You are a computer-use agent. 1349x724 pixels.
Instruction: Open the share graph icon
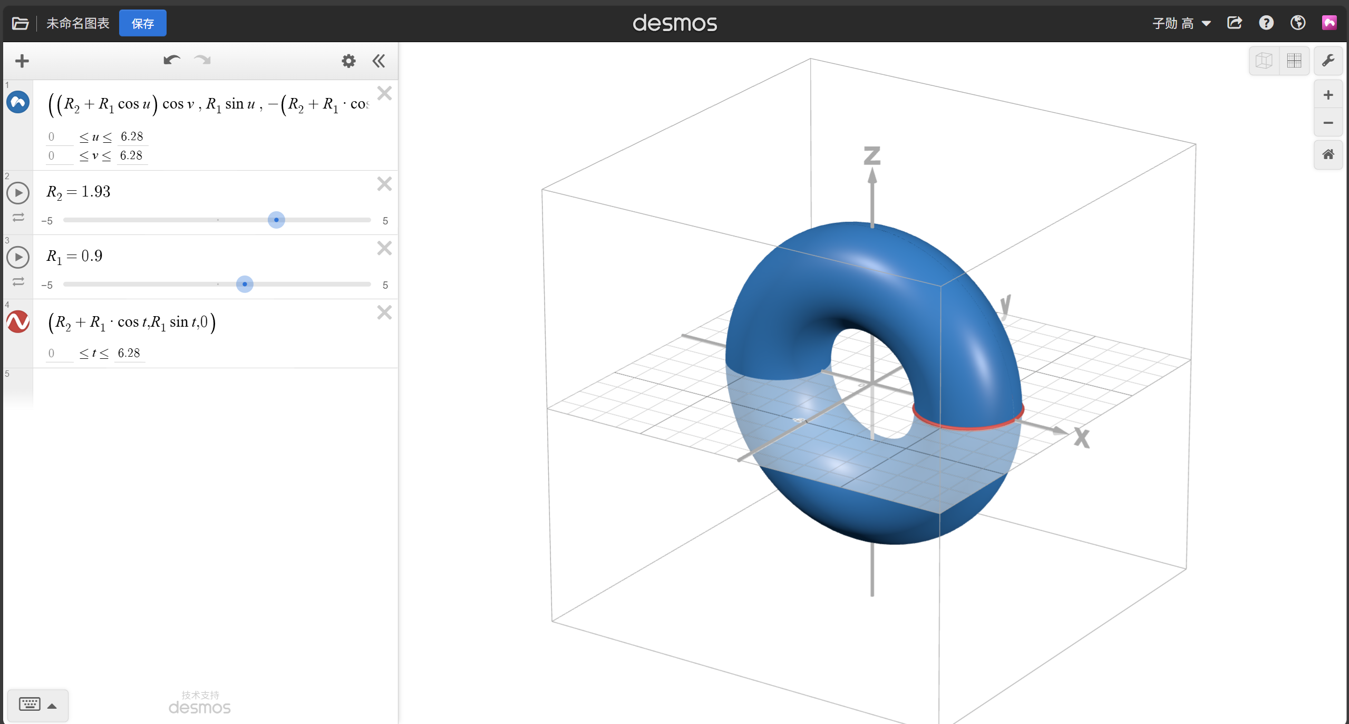tap(1235, 23)
